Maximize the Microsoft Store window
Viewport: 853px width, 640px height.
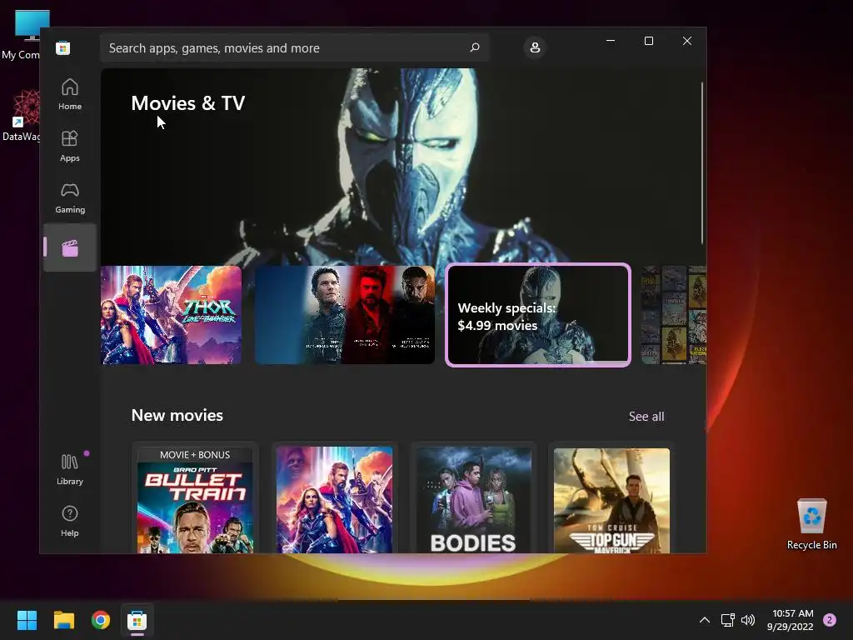tap(648, 41)
